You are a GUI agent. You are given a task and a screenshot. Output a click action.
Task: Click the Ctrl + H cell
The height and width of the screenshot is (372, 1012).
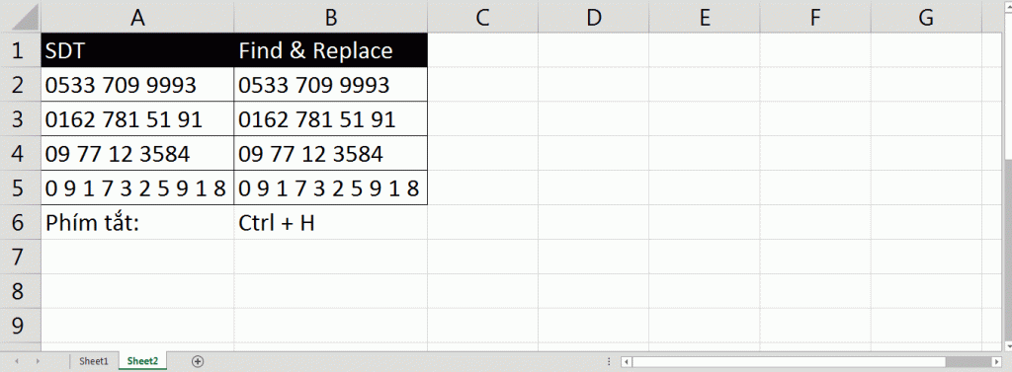tap(330, 222)
